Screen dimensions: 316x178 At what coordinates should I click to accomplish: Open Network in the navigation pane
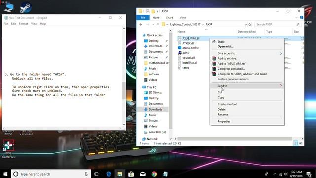pyautogui.click(x=152, y=139)
